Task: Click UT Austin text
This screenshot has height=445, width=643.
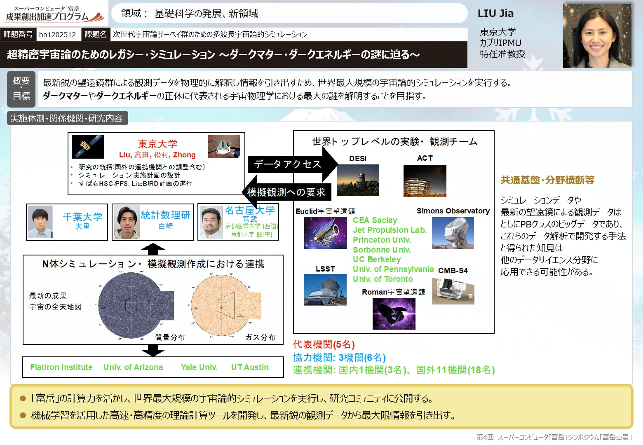Action: pyautogui.click(x=250, y=367)
